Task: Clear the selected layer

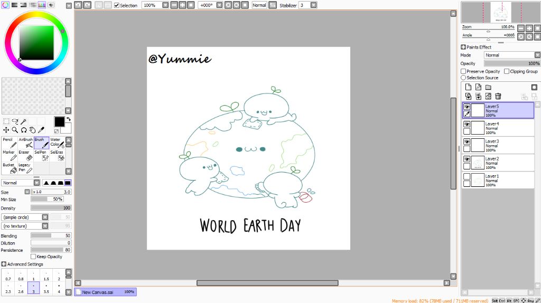Action: [488, 96]
